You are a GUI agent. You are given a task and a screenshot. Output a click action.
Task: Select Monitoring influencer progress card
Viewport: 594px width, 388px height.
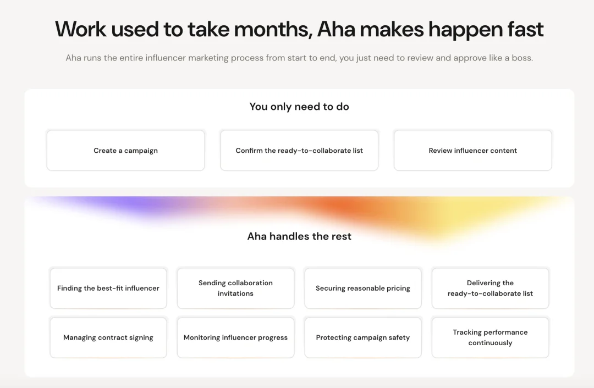coord(235,337)
